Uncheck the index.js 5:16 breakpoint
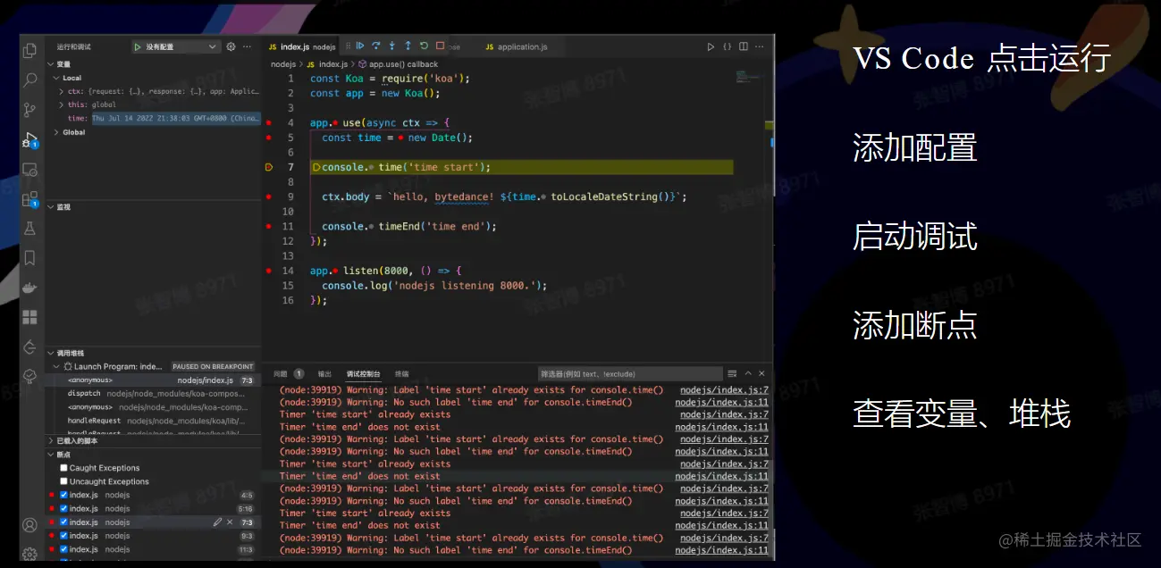The width and height of the screenshot is (1161, 568). 64,509
